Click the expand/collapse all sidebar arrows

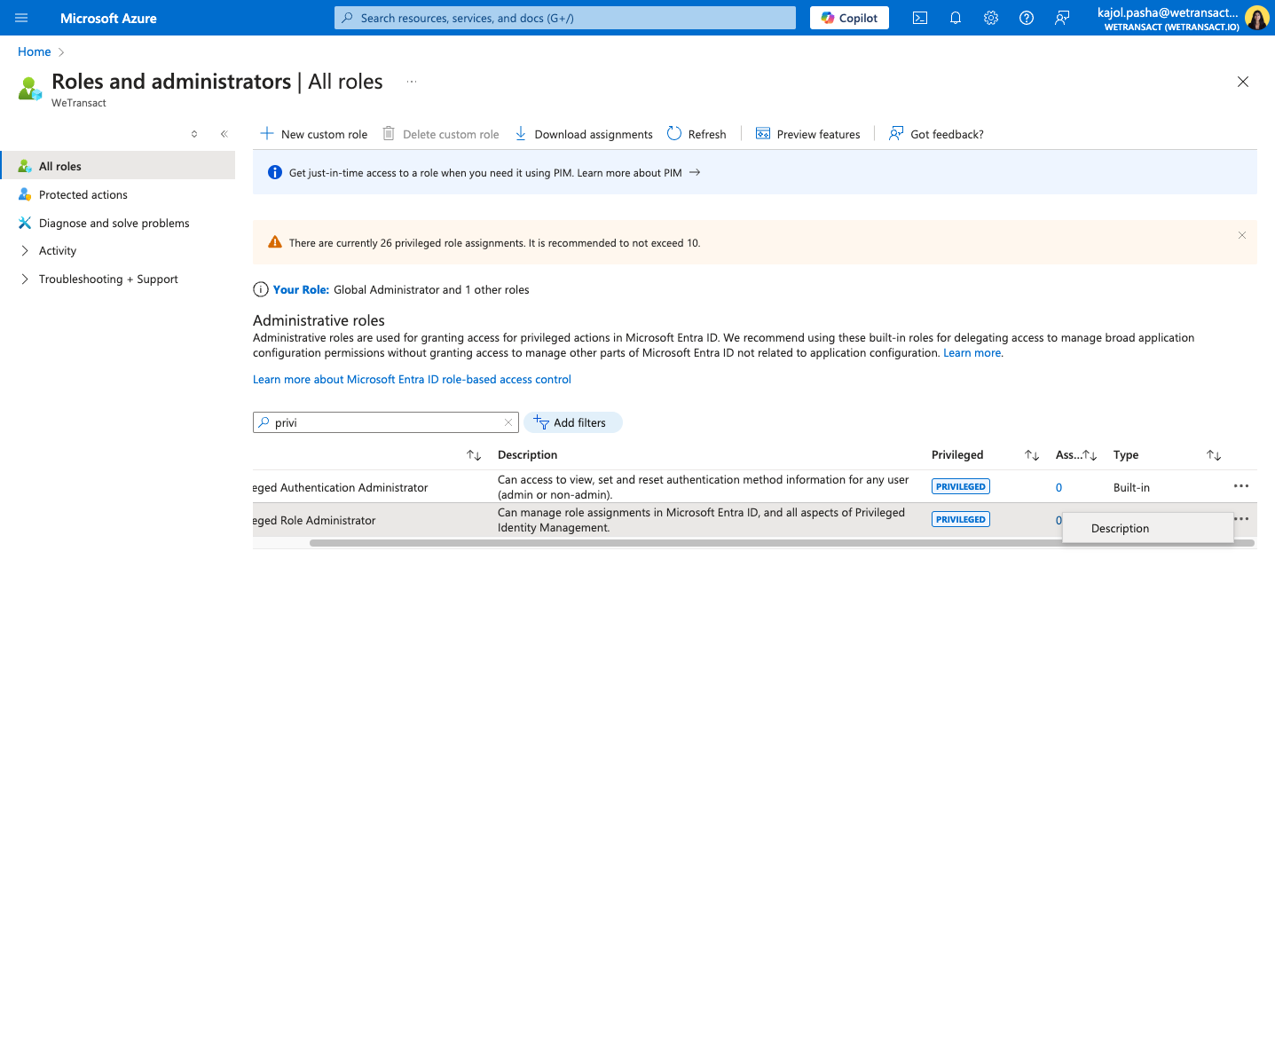coord(194,134)
